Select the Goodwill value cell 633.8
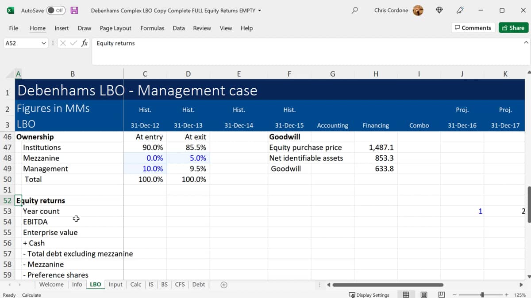The width and height of the screenshot is (531, 298). click(x=376, y=169)
